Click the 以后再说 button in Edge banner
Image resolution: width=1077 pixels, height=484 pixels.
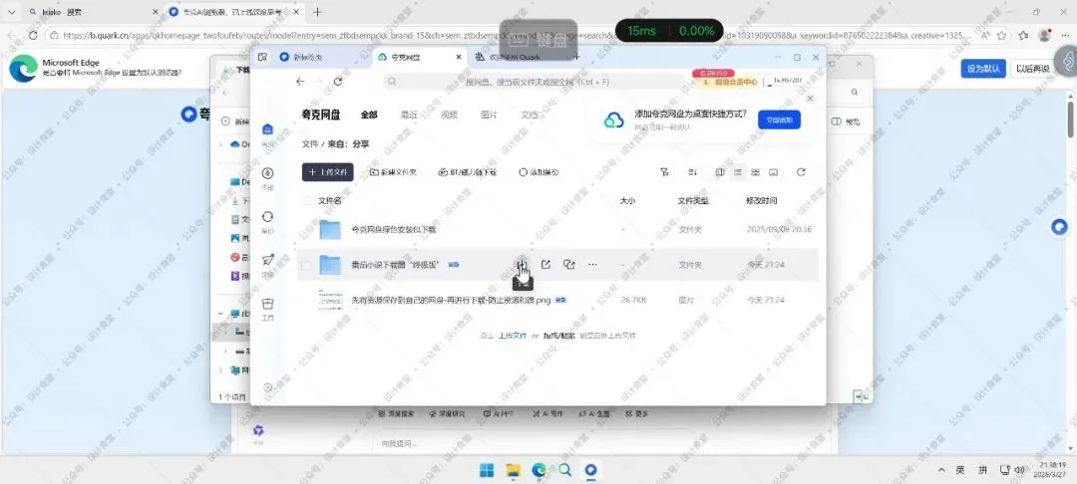[1033, 69]
